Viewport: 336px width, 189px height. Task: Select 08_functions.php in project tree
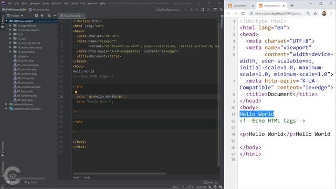coord(25,96)
